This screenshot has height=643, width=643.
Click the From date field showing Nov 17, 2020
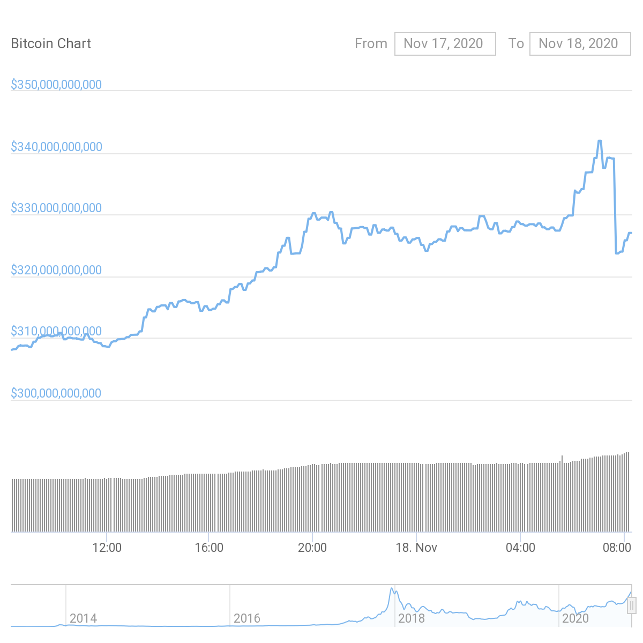(x=445, y=43)
